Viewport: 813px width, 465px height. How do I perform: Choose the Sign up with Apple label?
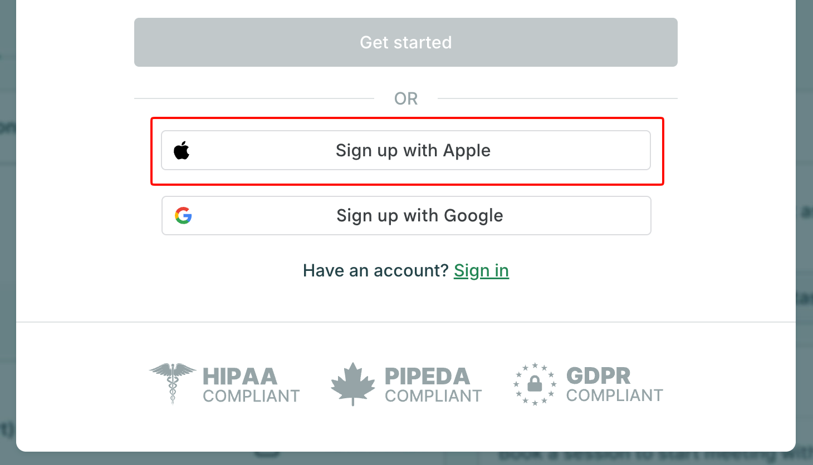(x=413, y=151)
